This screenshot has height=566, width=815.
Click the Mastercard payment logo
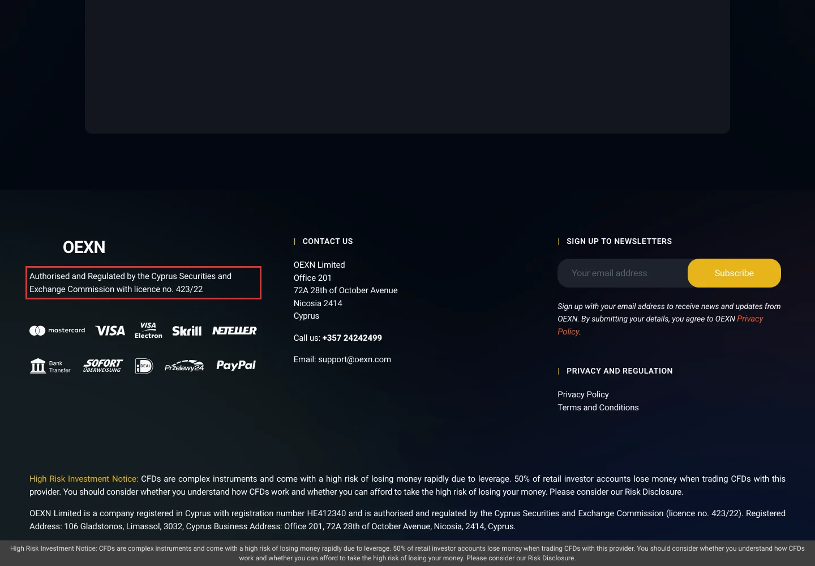57,331
